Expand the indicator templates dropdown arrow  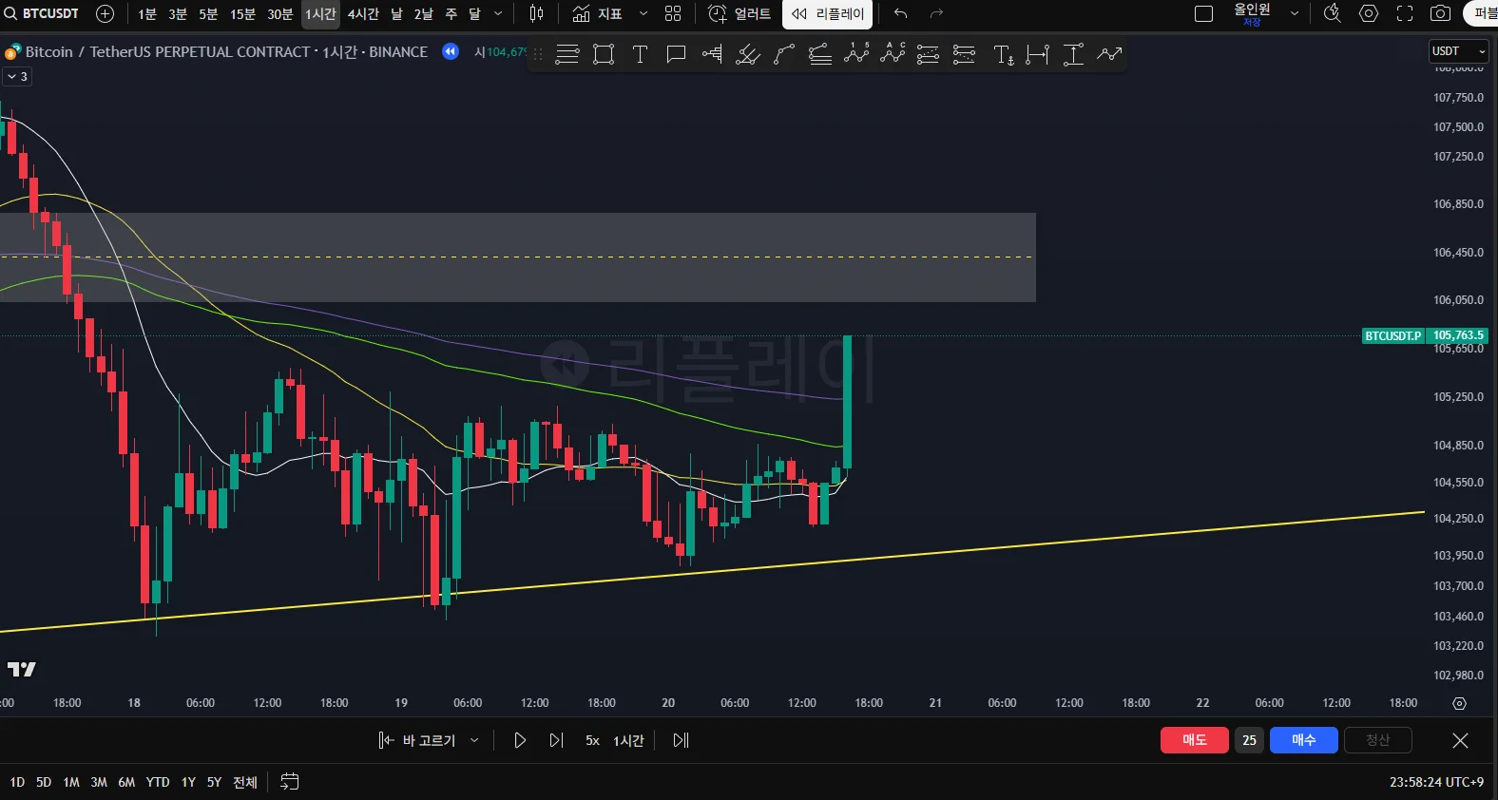point(643,13)
